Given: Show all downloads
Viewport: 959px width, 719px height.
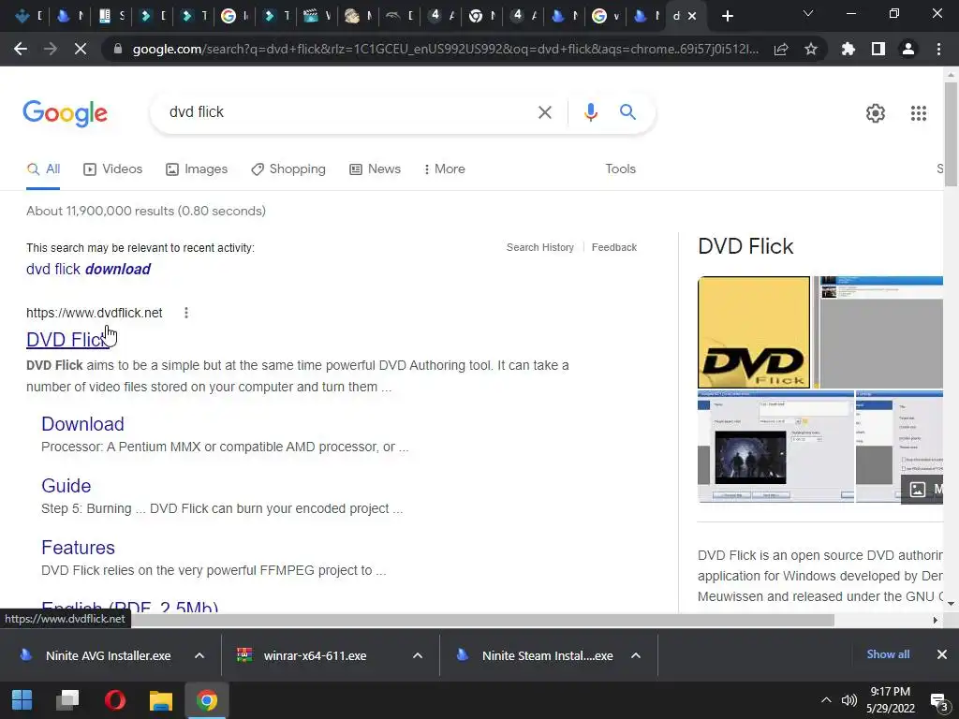Looking at the screenshot, I should coord(888,654).
